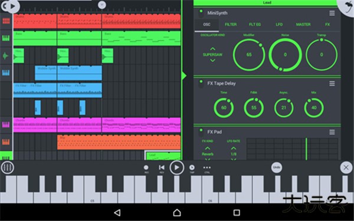The width and height of the screenshot is (354, 221).
Task: Open the mixer from the bottom-left sliders icon
Action: 8,167
